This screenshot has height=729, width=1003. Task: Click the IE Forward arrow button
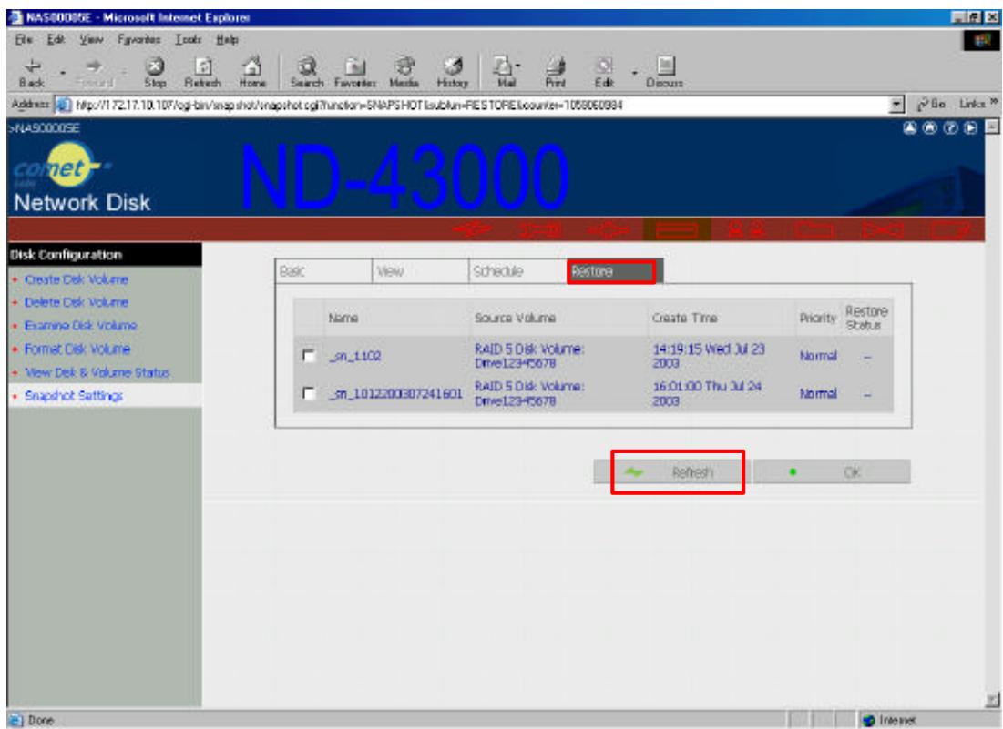tap(94, 72)
